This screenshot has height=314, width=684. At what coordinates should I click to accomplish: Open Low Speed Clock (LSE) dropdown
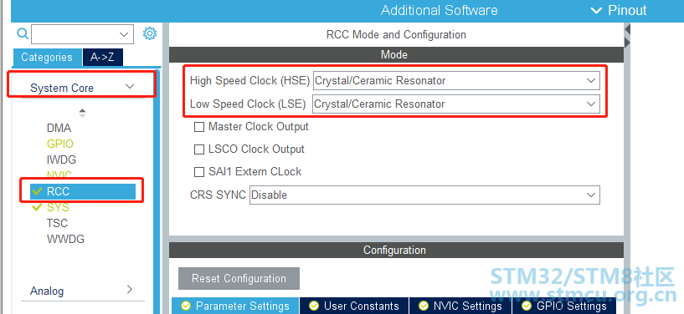coord(456,104)
